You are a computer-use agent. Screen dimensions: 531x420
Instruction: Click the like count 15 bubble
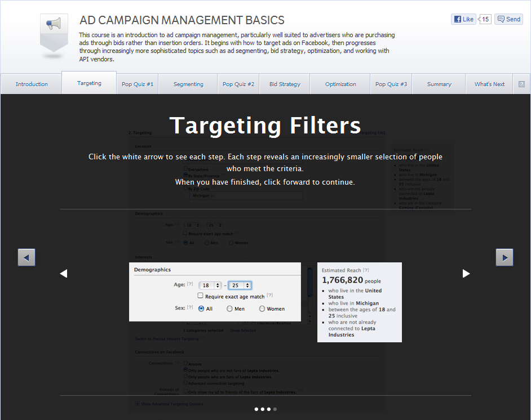(x=485, y=19)
